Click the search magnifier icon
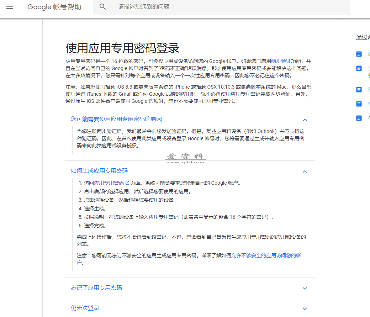Screen dimensions: 370x317 click(x=102, y=6)
